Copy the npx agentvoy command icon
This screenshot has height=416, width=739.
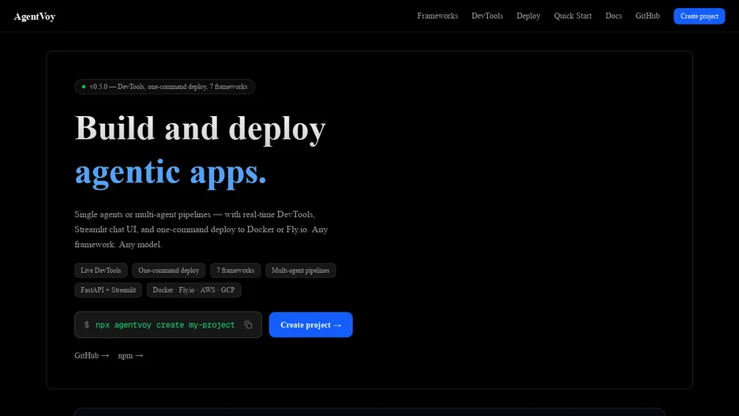[x=248, y=324]
